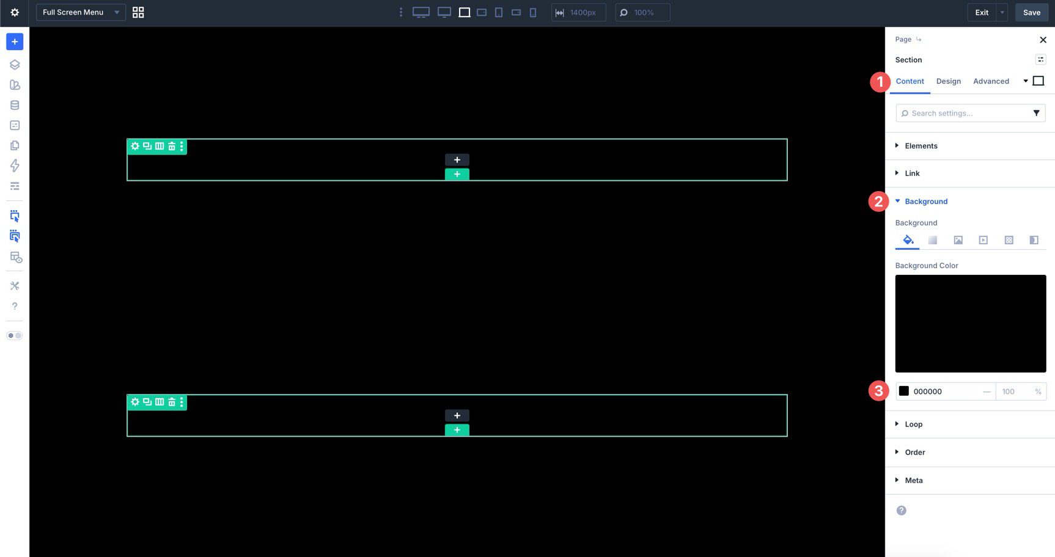The image size is (1055, 557).
Task: Select the background color paint bucket tab
Action: (908, 240)
